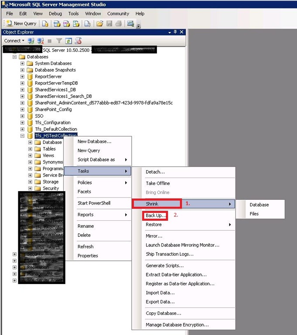Viewport: 297px width, 335px height.
Task: Click the Database Engine Query icon
Action: tap(45, 24)
